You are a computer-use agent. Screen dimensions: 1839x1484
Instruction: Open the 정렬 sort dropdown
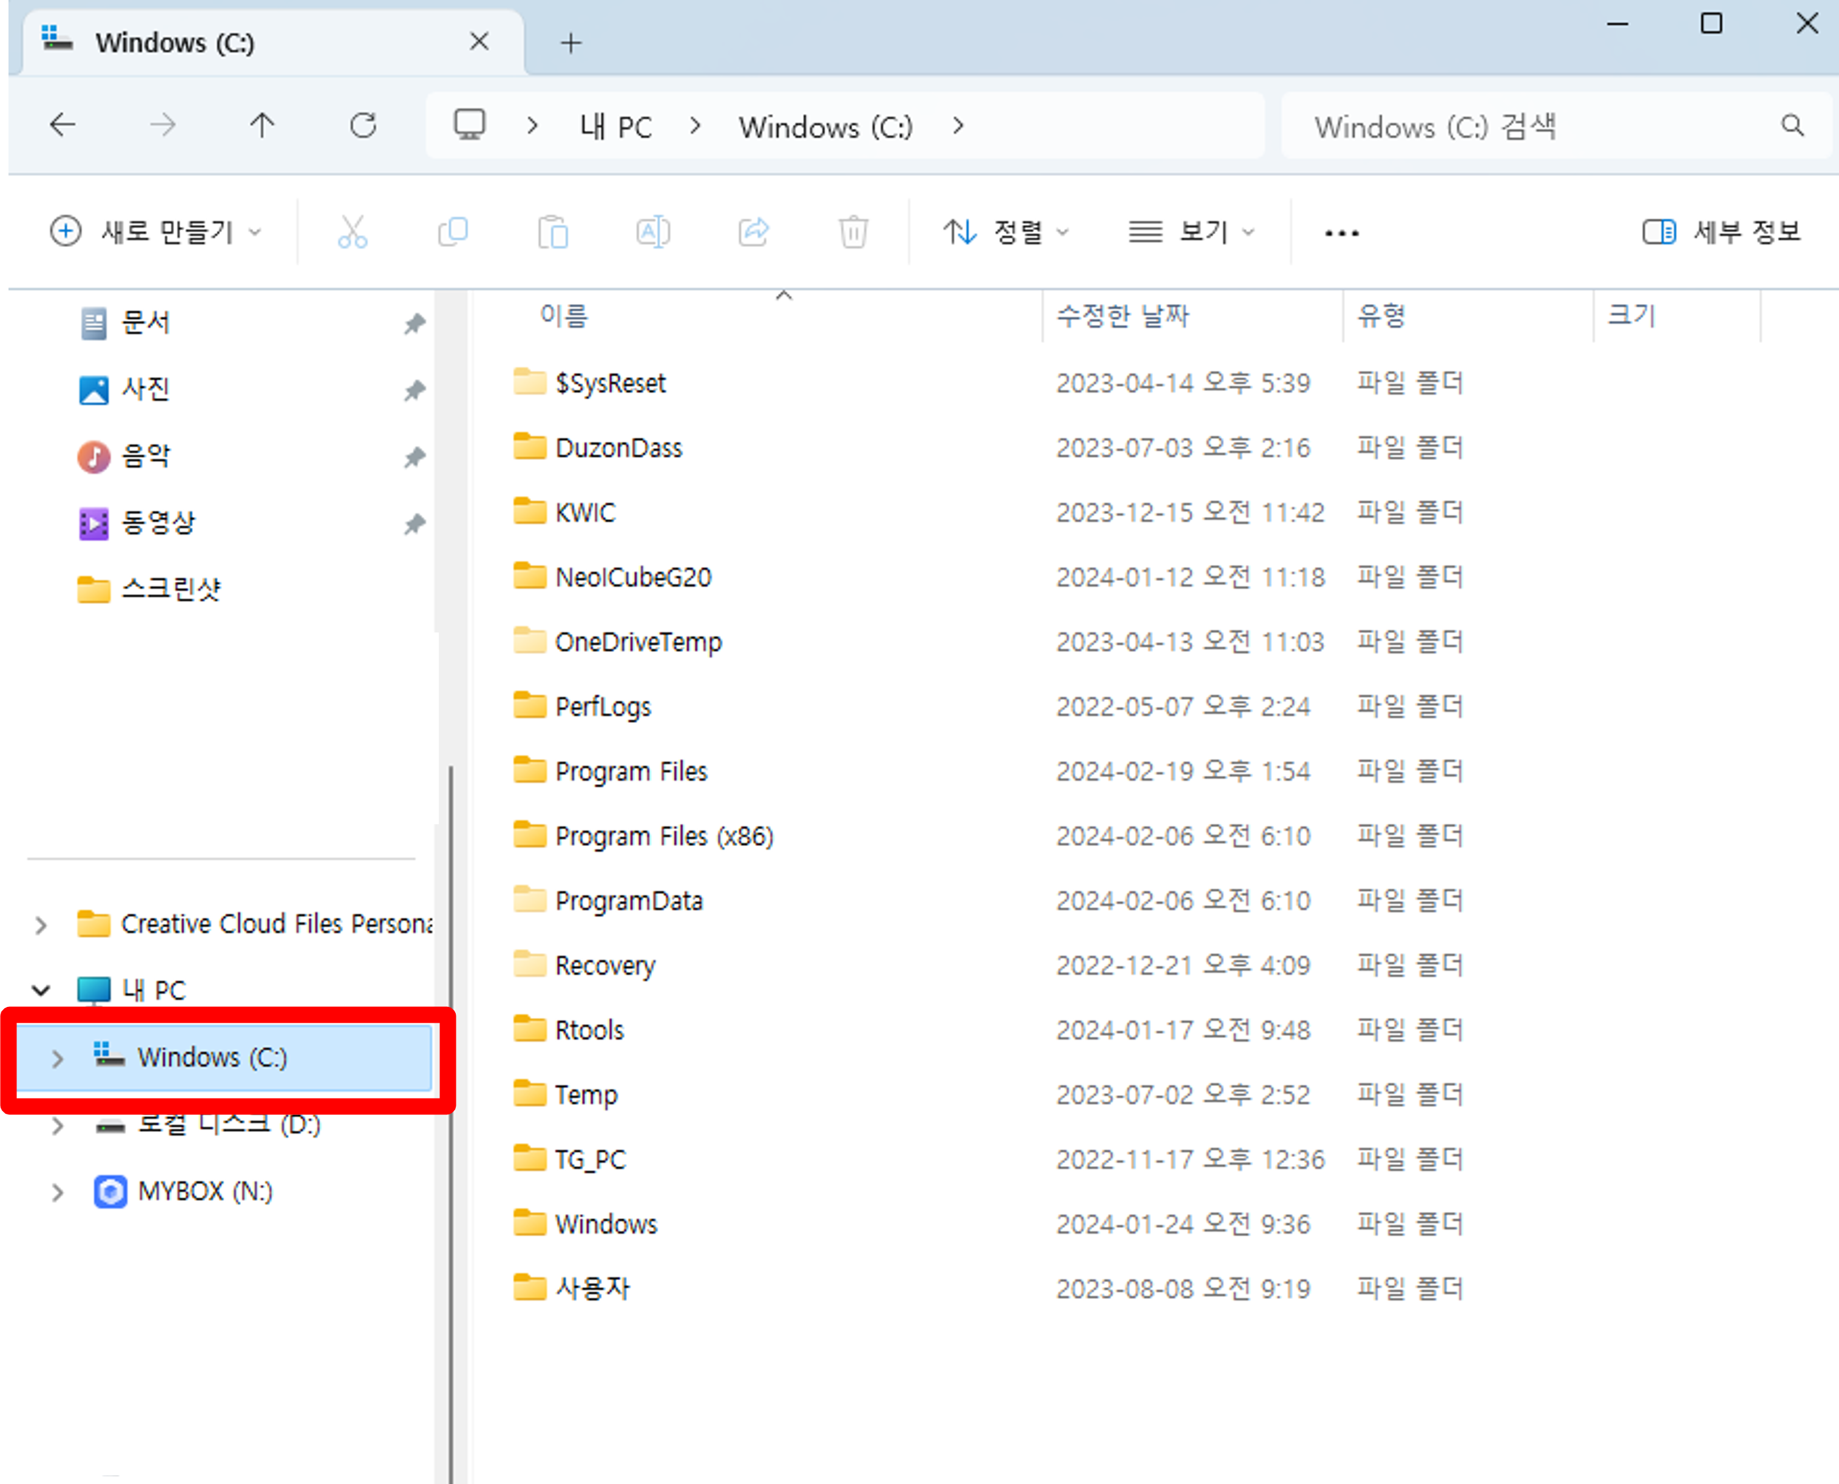1006,232
